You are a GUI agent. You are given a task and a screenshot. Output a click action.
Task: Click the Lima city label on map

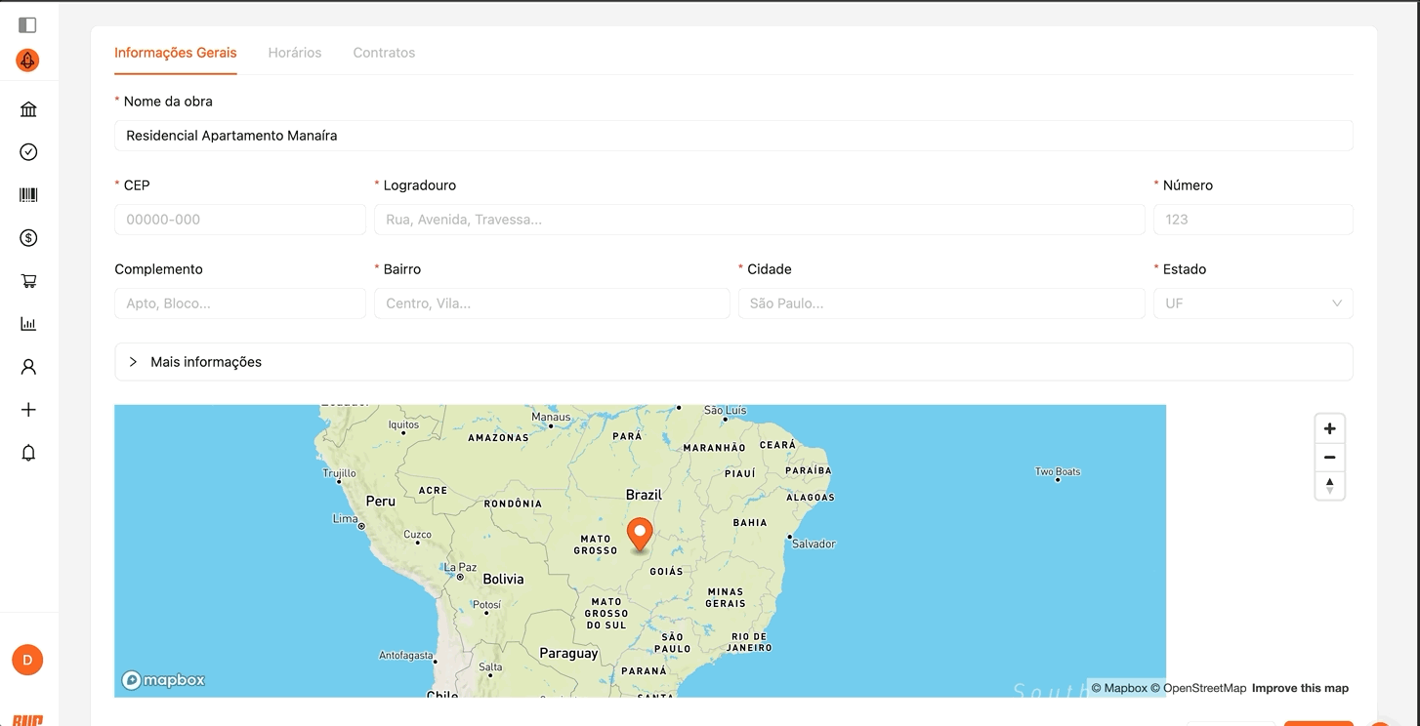coord(346,519)
